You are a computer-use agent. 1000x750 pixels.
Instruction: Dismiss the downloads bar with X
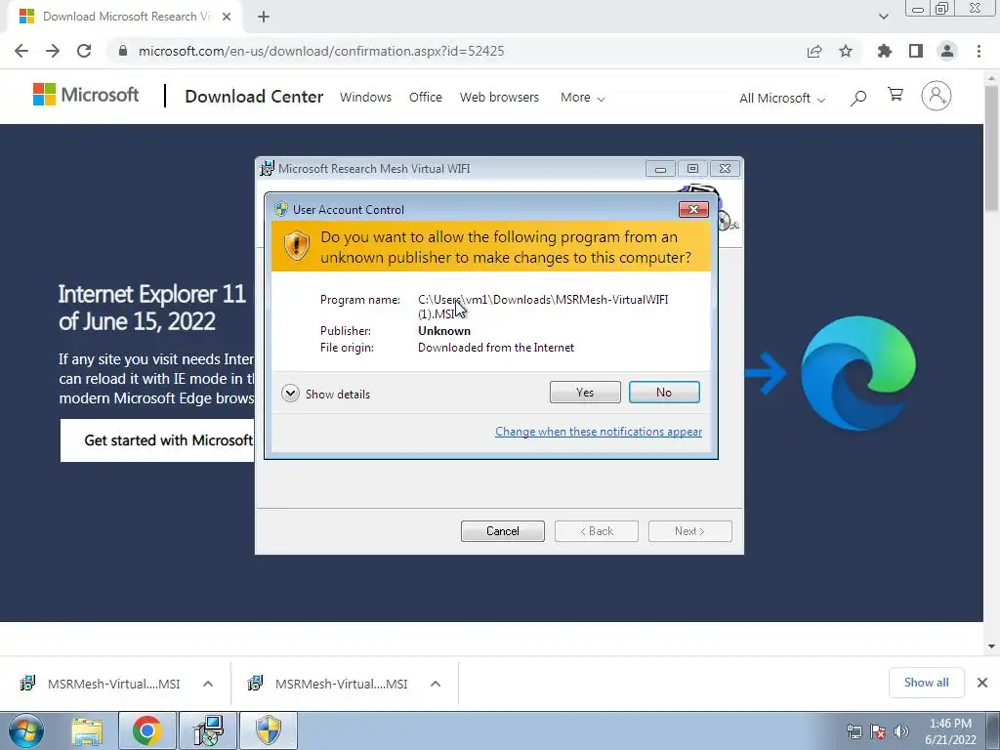[x=982, y=683]
